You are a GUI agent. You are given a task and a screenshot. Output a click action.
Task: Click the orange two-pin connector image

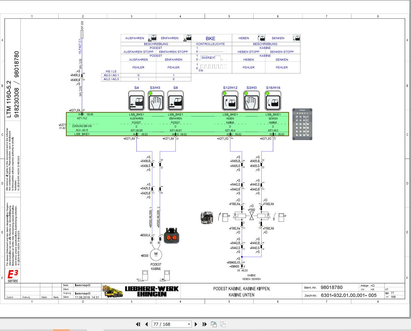[172, 236]
